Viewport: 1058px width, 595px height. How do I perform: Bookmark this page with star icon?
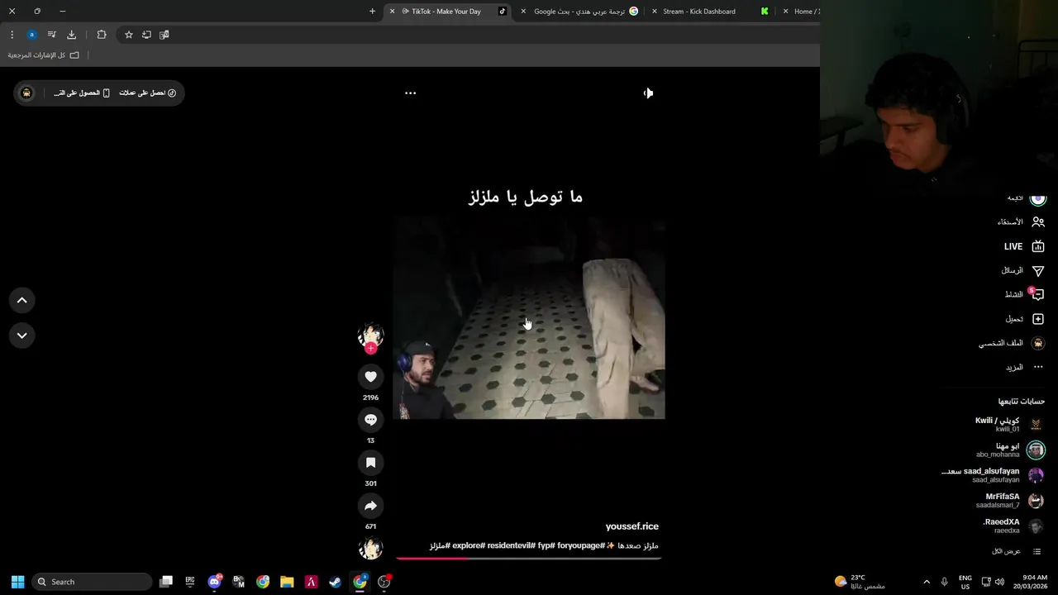(x=128, y=35)
